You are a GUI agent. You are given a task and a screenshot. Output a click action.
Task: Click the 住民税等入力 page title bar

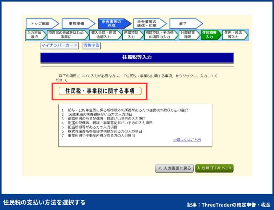[137, 57]
